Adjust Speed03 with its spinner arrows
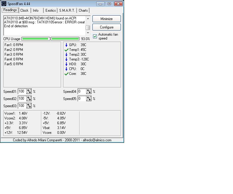The image size is (233, 194). [x=29, y=106]
